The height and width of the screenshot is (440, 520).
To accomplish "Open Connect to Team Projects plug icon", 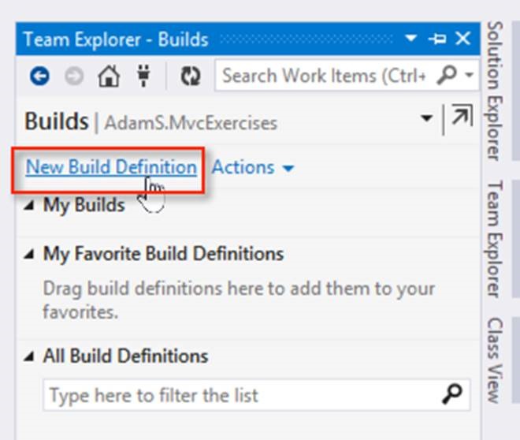I will coord(143,76).
